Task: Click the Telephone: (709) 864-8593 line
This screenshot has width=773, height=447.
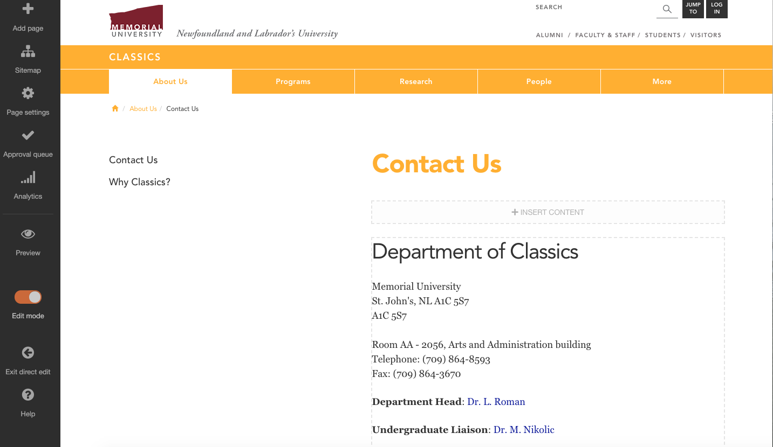Action: click(x=431, y=359)
